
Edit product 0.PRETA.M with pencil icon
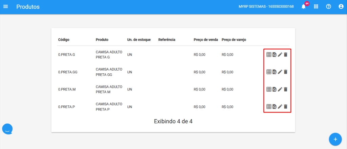[x=280, y=89]
